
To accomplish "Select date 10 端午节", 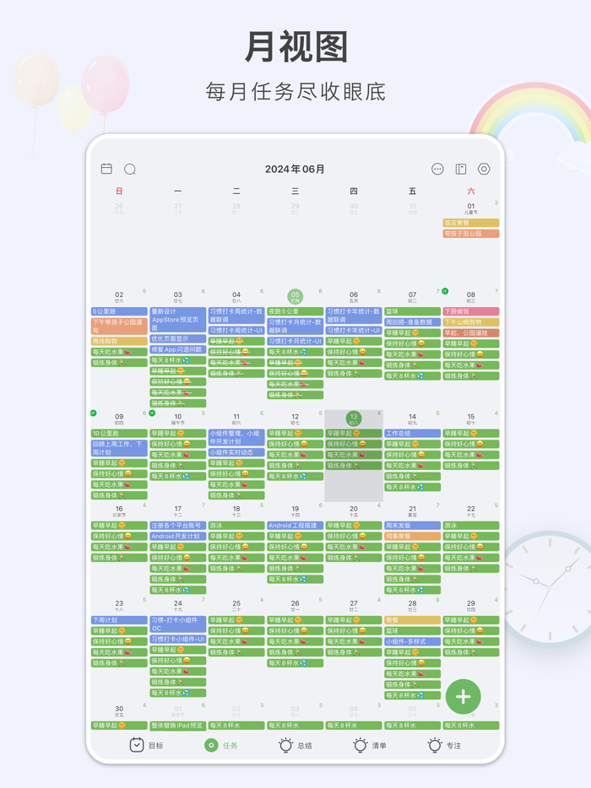I will tap(177, 418).
